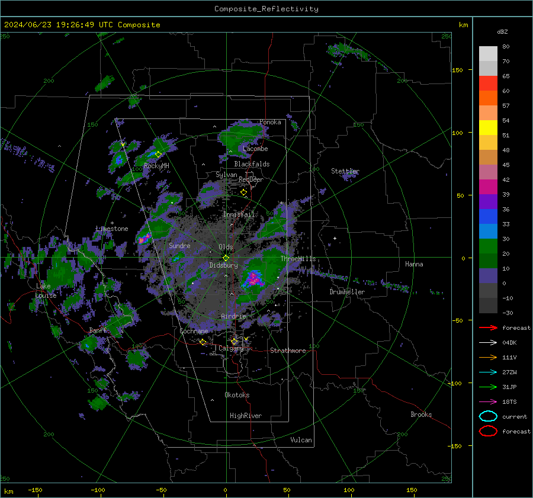533x498 pixels.
Task: Click the Lake Louise label
Action: tap(46, 291)
